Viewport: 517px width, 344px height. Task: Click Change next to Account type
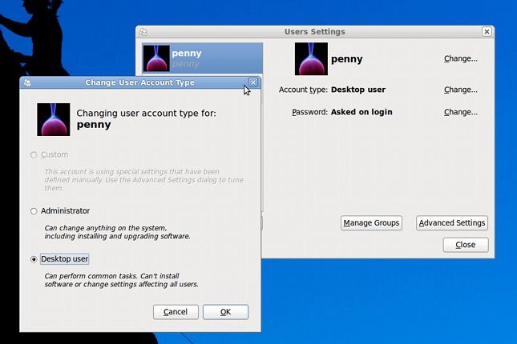pos(461,90)
